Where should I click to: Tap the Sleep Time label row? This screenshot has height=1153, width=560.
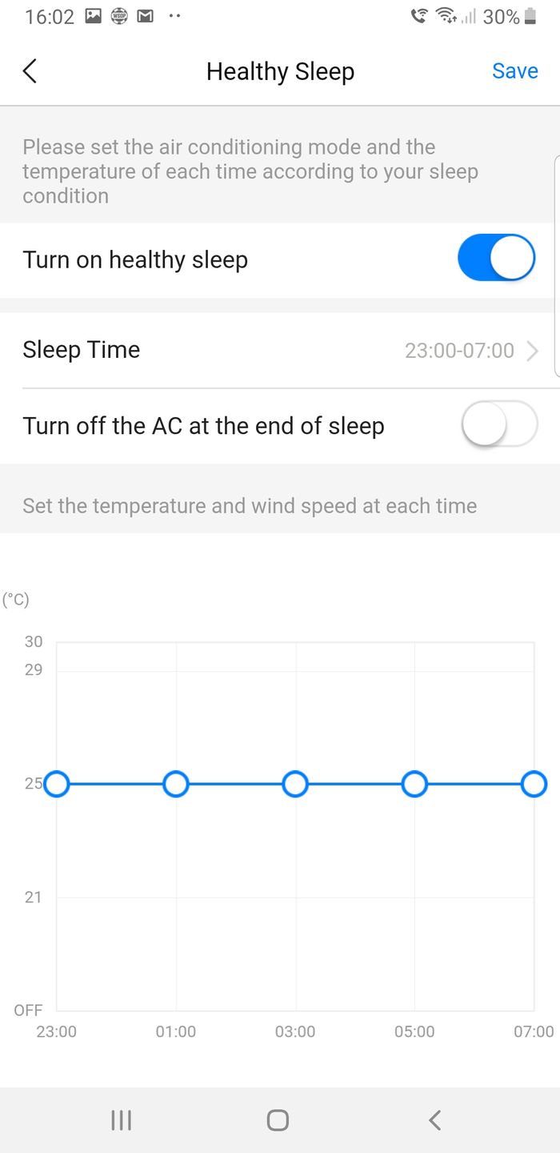point(82,350)
